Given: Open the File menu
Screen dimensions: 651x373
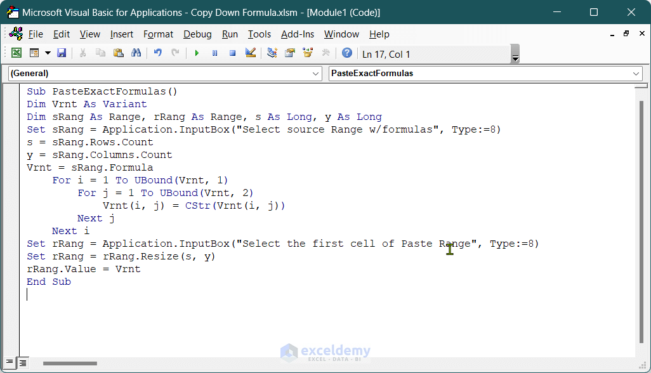Looking at the screenshot, I should [x=36, y=34].
